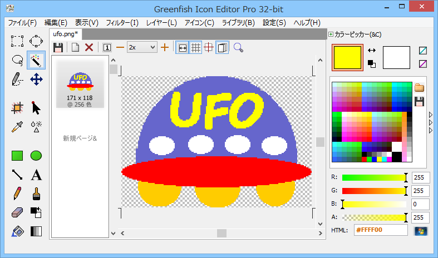This screenshot has width=438, height=258.
Task: Switch to the ufo.png tab
Action: (66, 34)
